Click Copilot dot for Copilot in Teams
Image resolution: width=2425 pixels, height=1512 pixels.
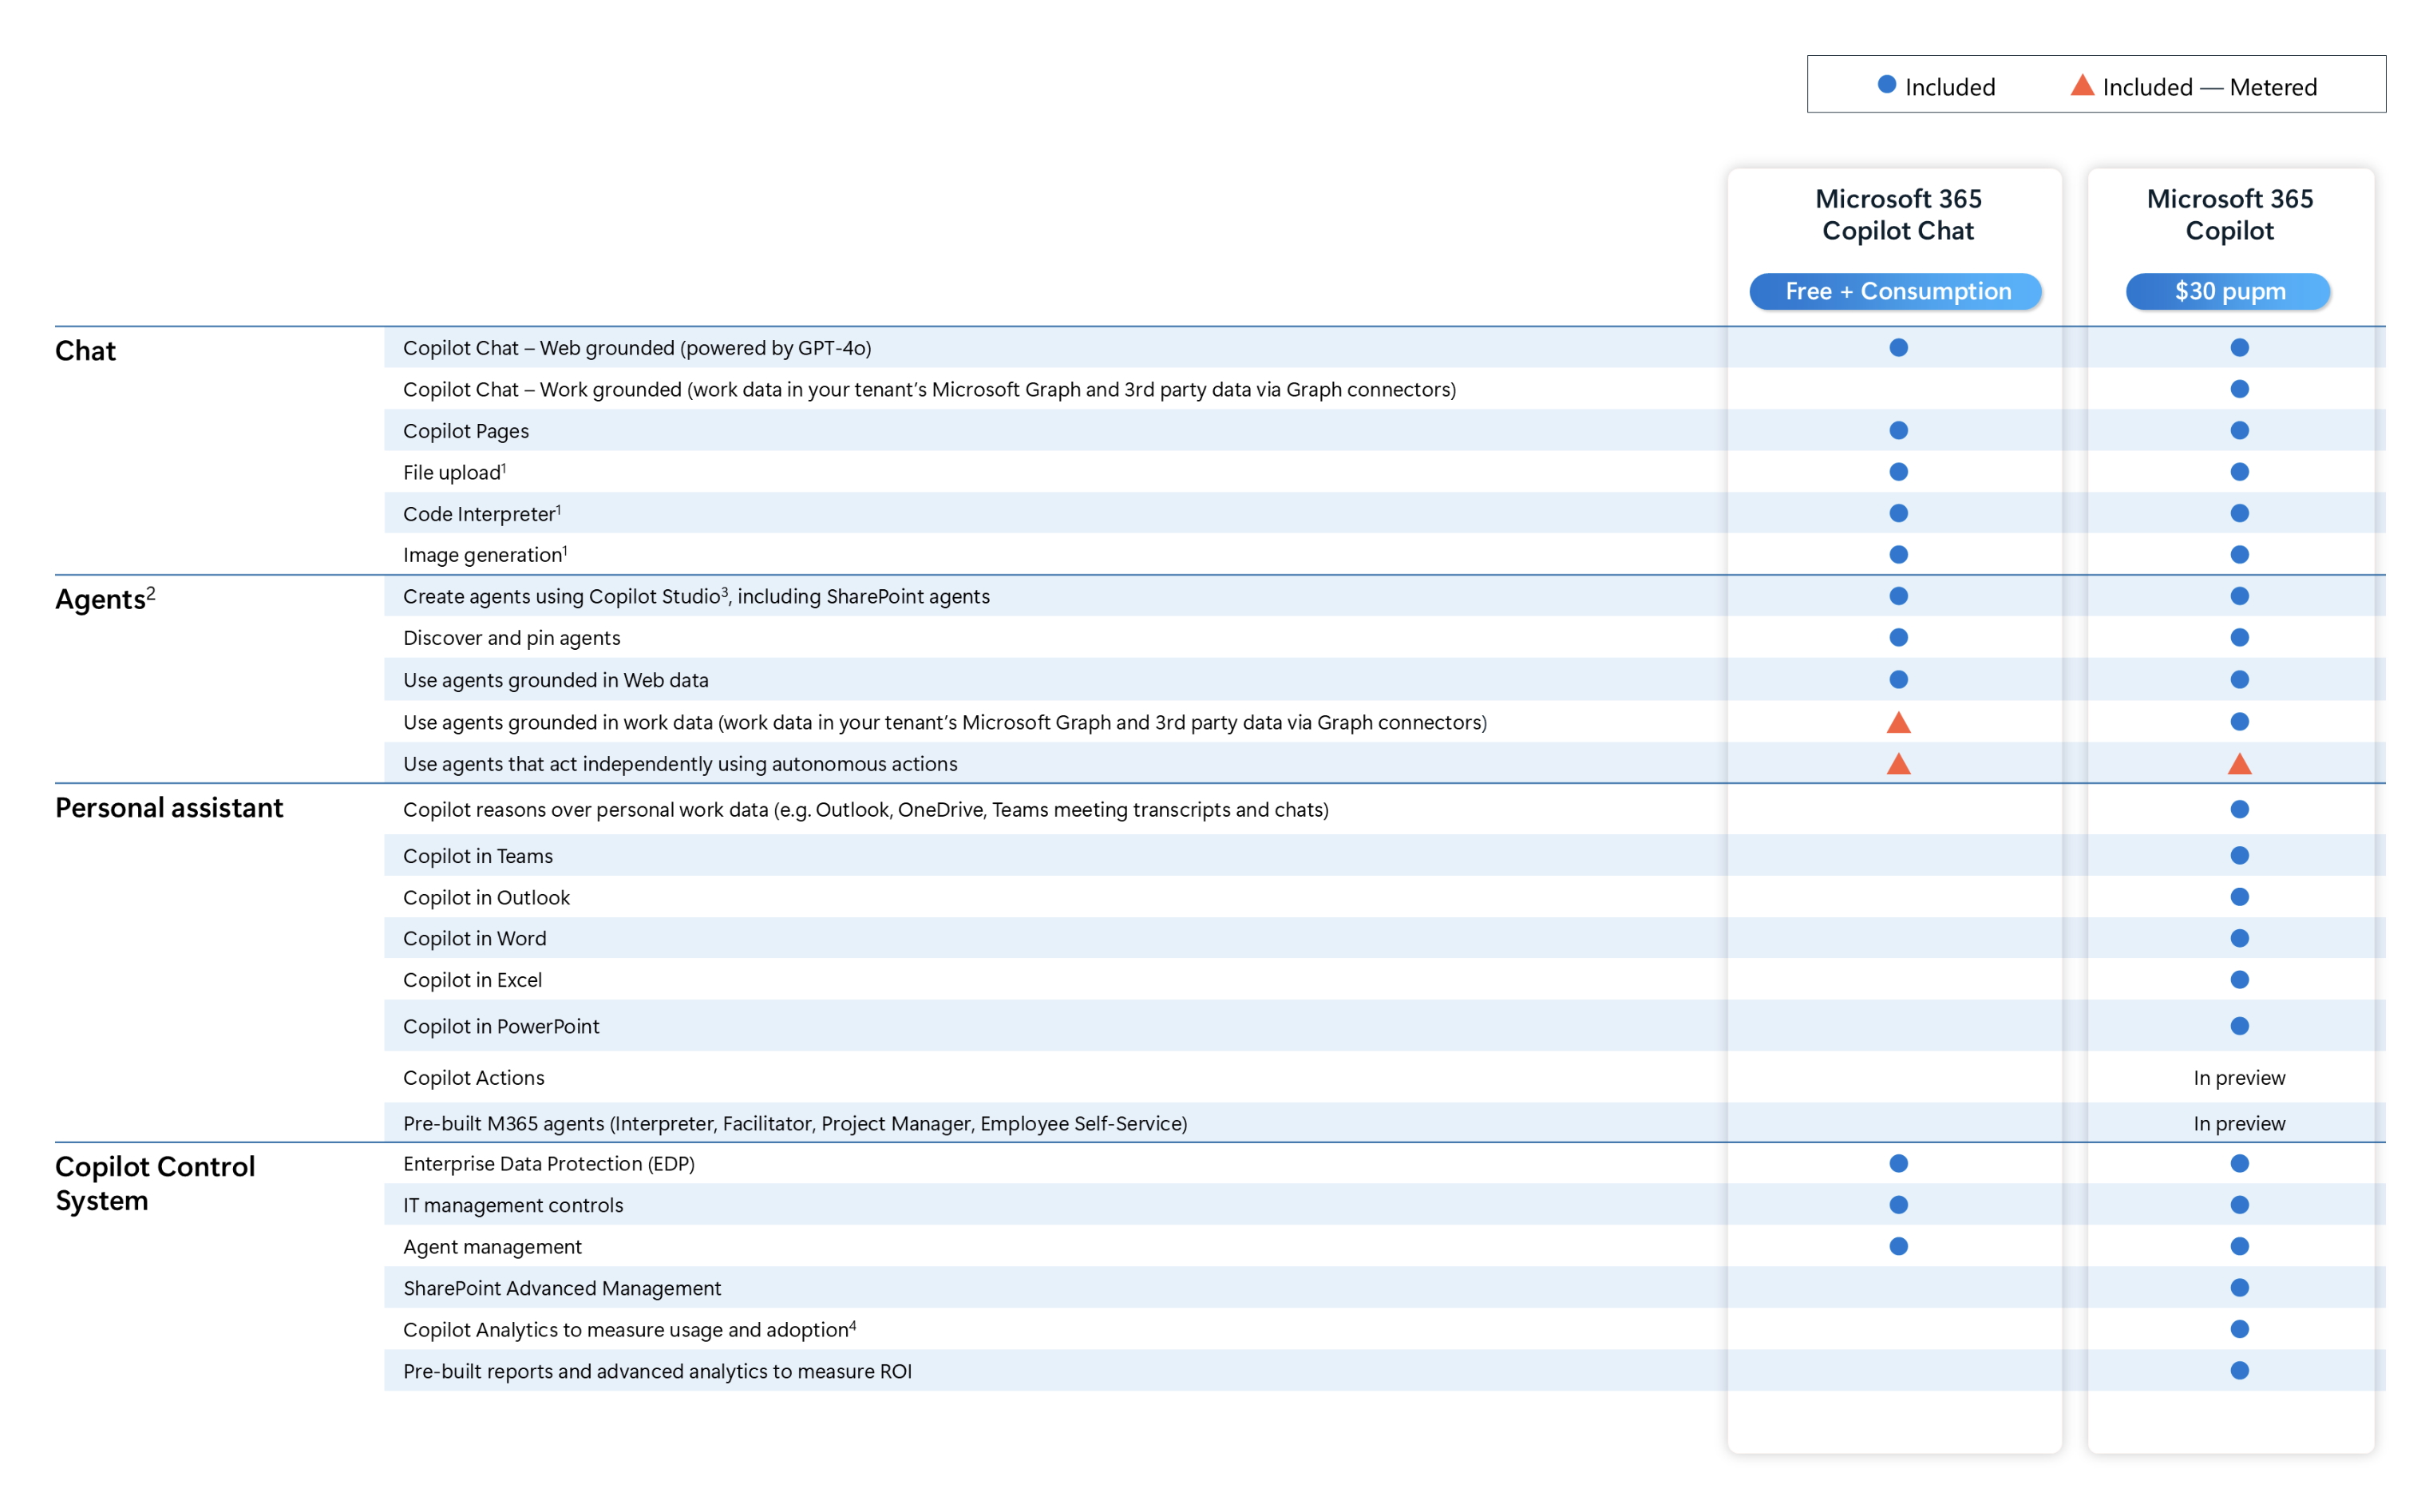(2239, 856)
